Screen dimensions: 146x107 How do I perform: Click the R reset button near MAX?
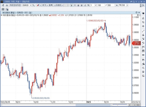pos(134,105)
